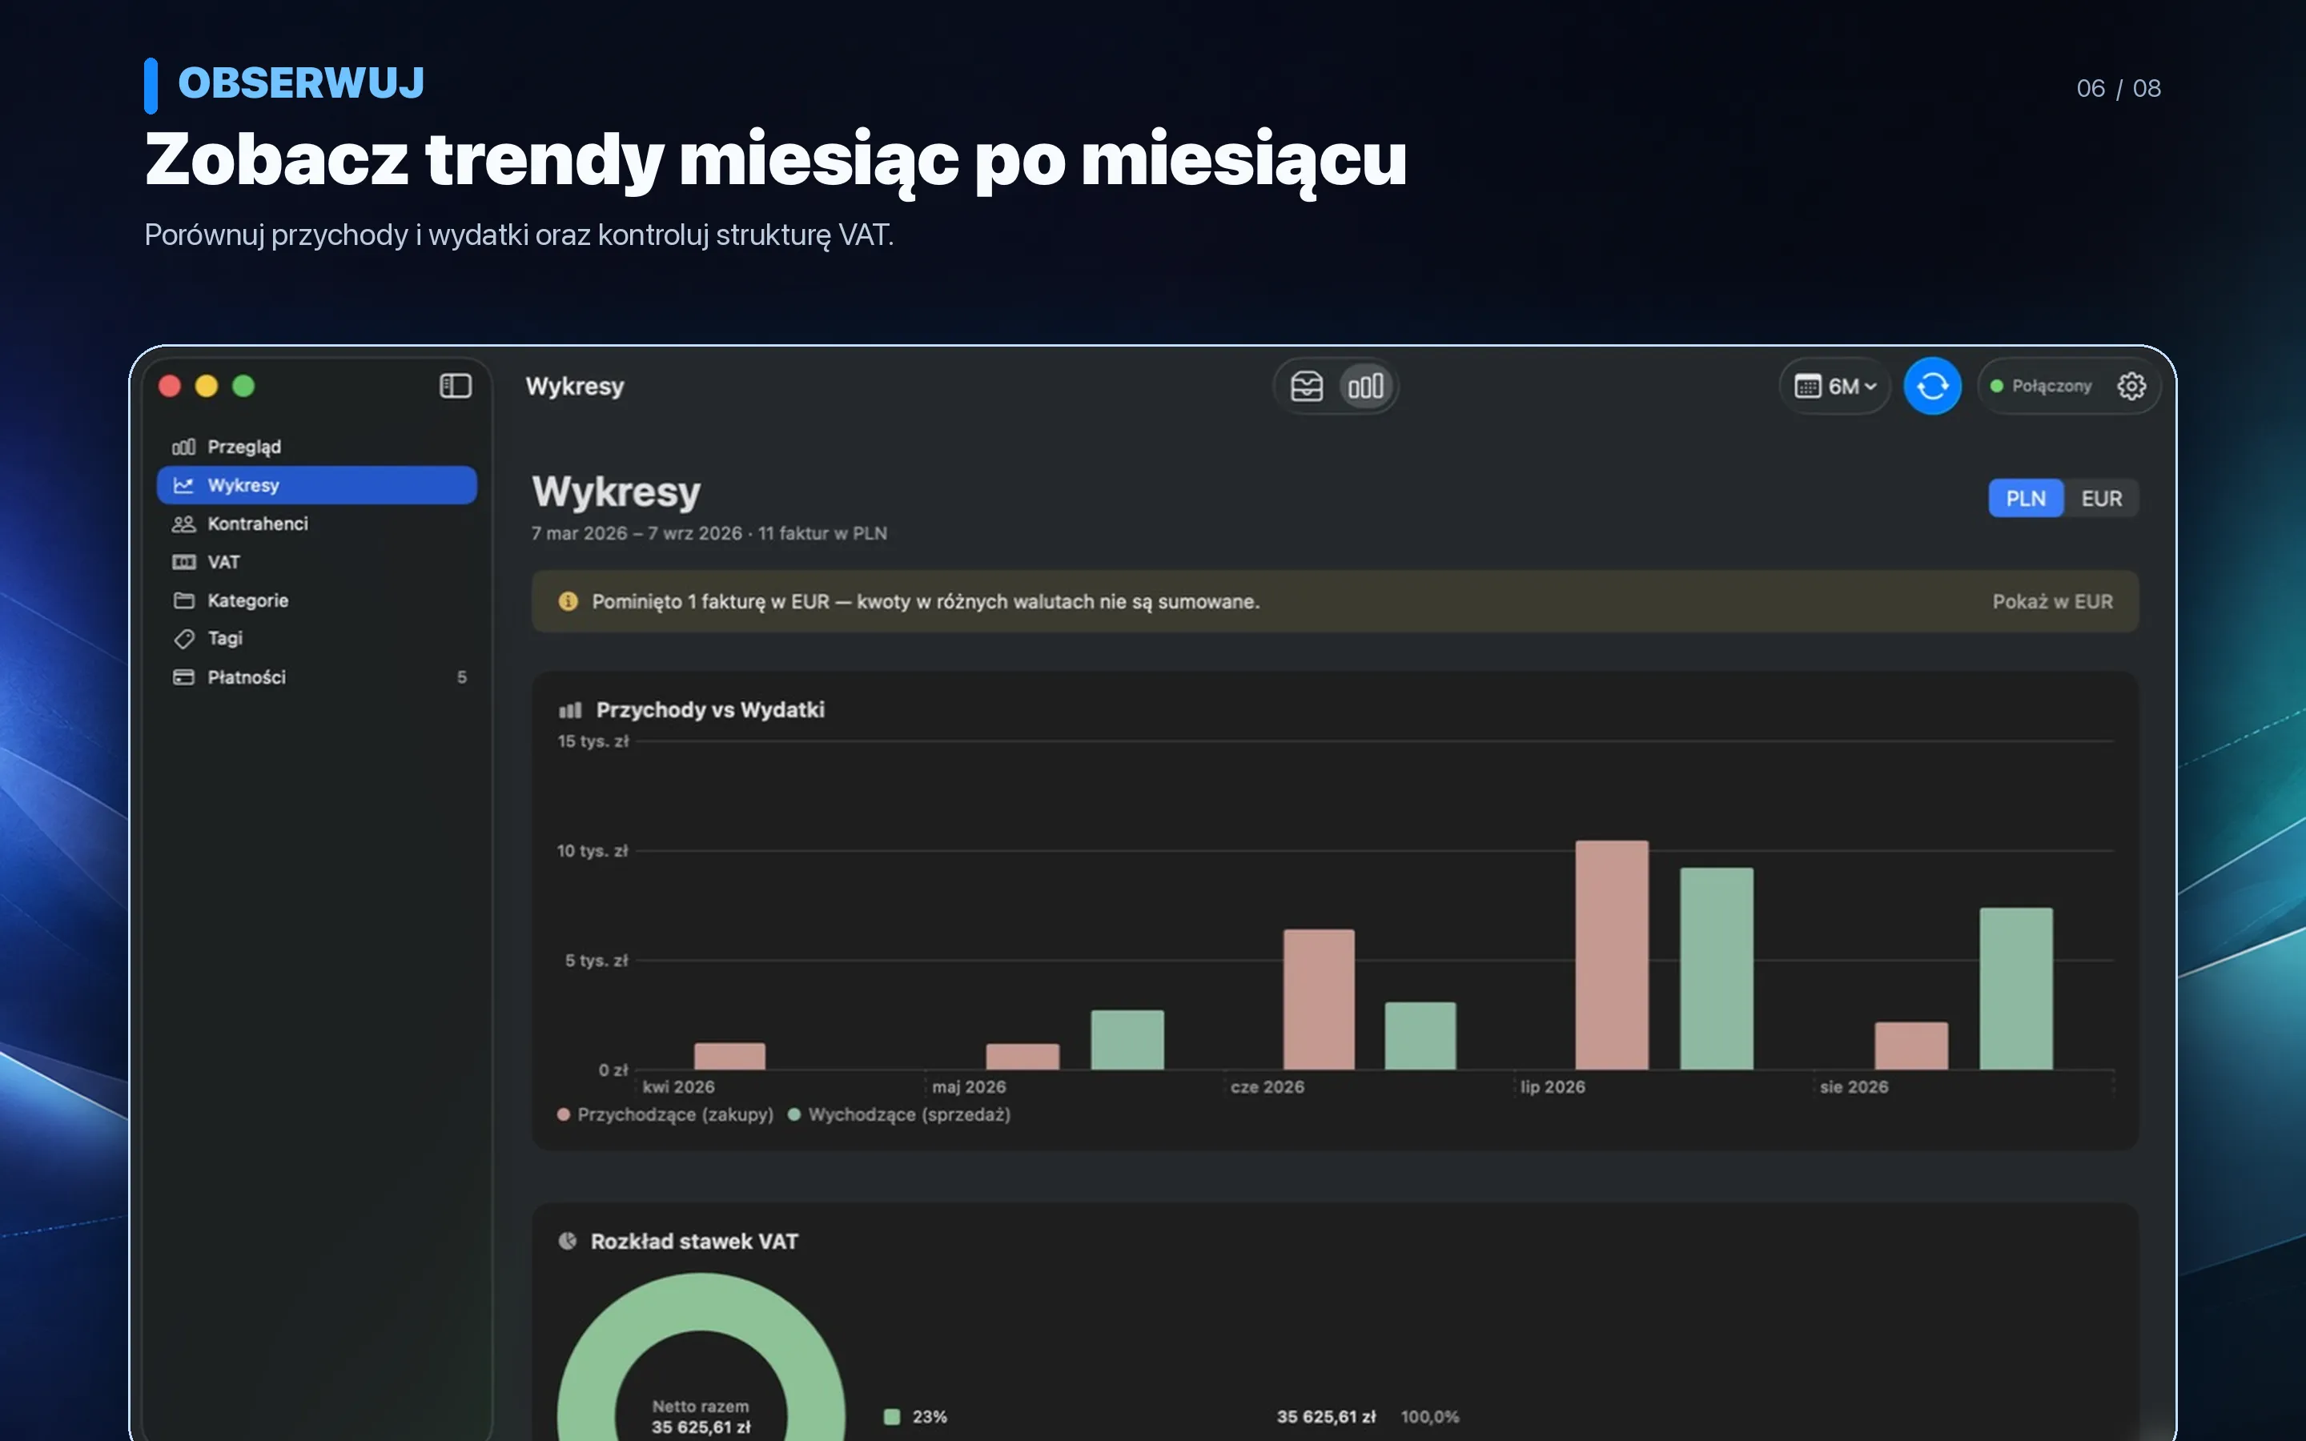This screenshot has width=2306, height=1441.
Task: Click the pie icon next to Rozkład stawek VAT
Action: (x=568, y=1241)
